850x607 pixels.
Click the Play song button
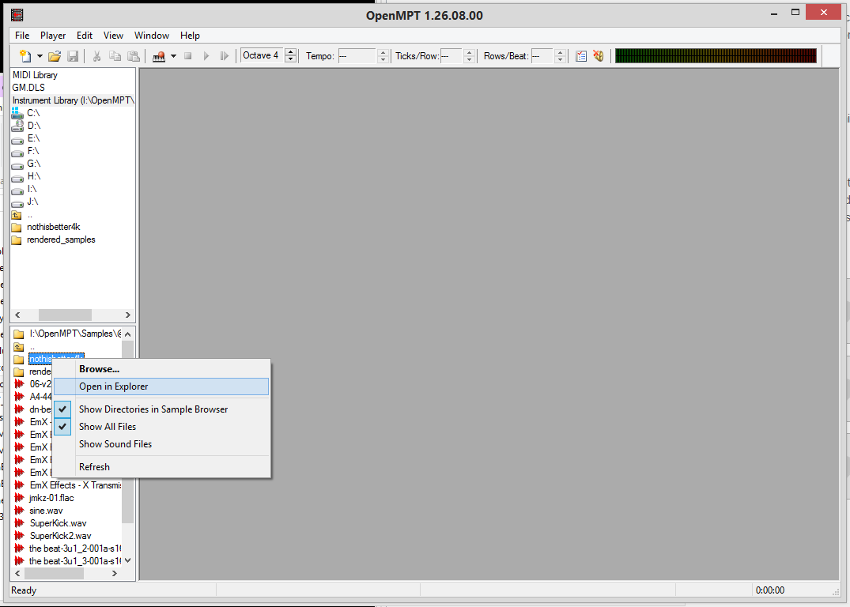[206, 56]
